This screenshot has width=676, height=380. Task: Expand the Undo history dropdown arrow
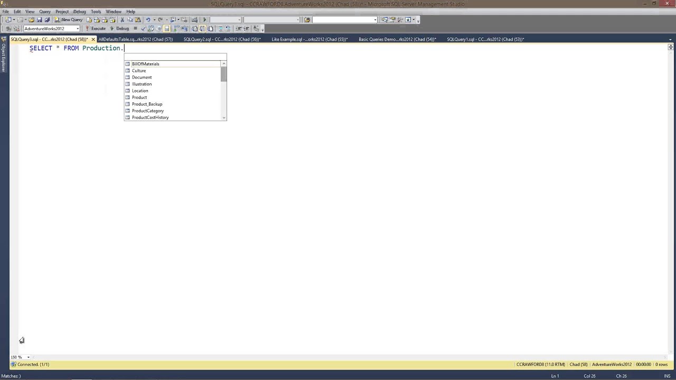point(154,20)
